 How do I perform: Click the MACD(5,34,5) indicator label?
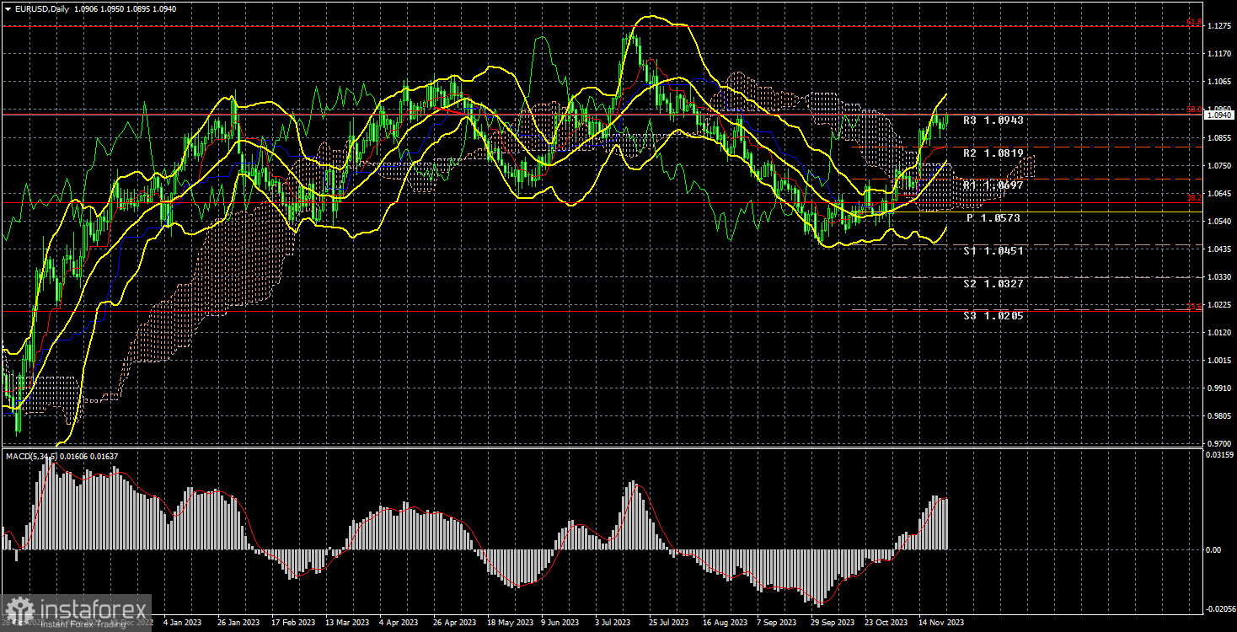(32, 456)
